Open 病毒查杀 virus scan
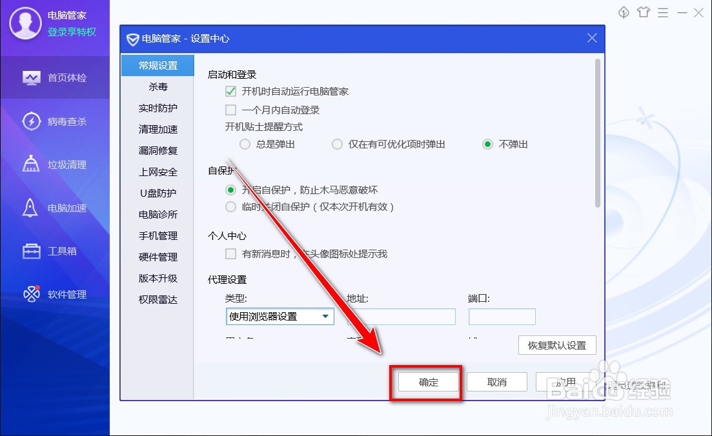The width and height of the screenshot is (712, 436). pyautogui.click(x=54, y=121)
